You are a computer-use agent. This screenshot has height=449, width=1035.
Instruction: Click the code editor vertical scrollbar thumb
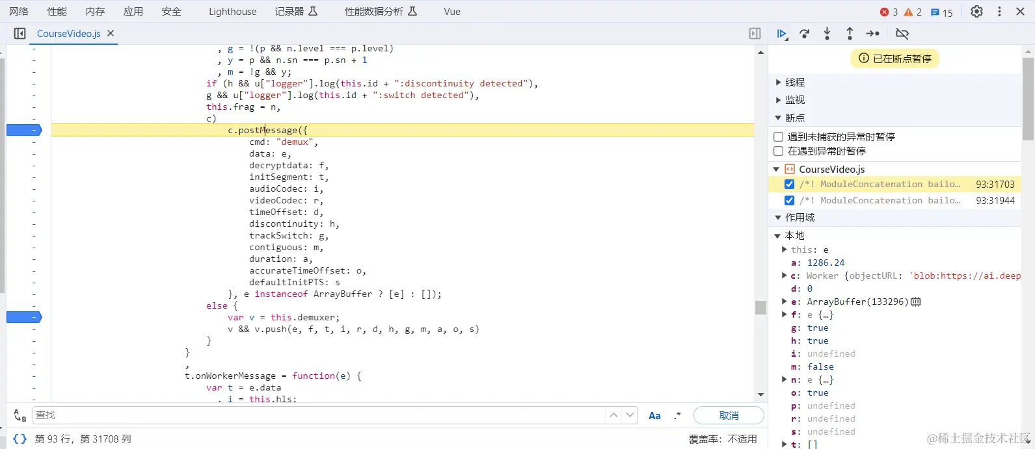[760, 307]
